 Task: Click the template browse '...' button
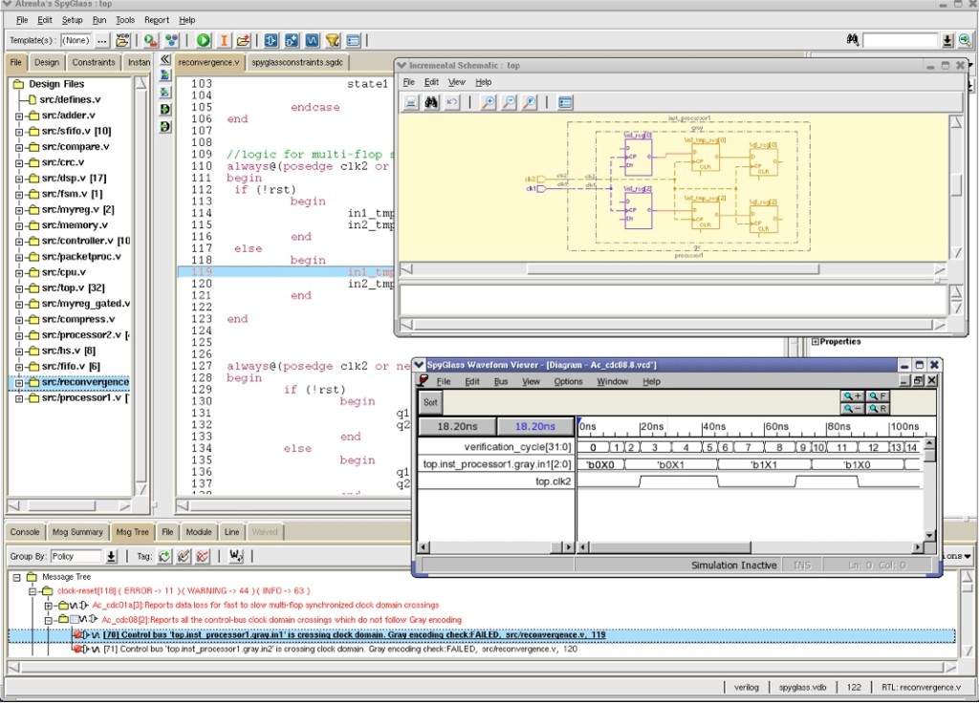102,40
